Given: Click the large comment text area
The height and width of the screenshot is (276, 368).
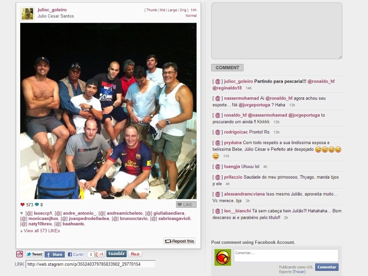Looking at the screenshot, I should (277, 31).
